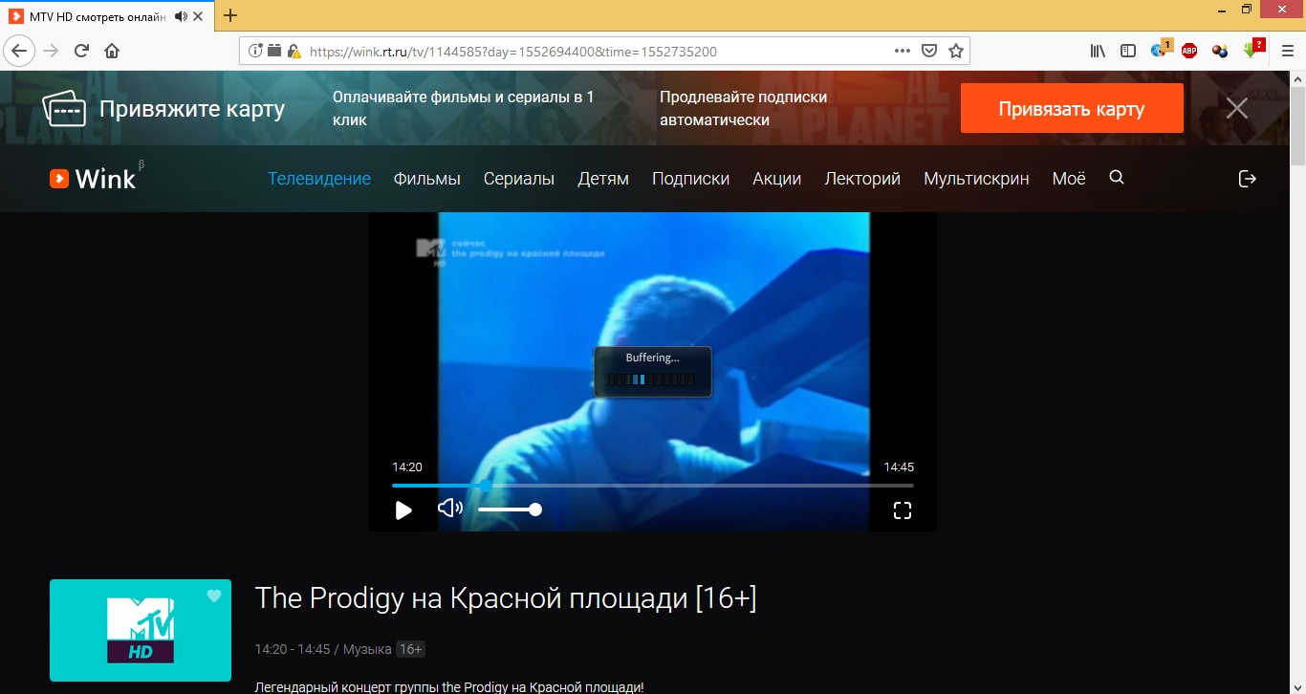Mute the video using speaker icon

click(449, 509)
